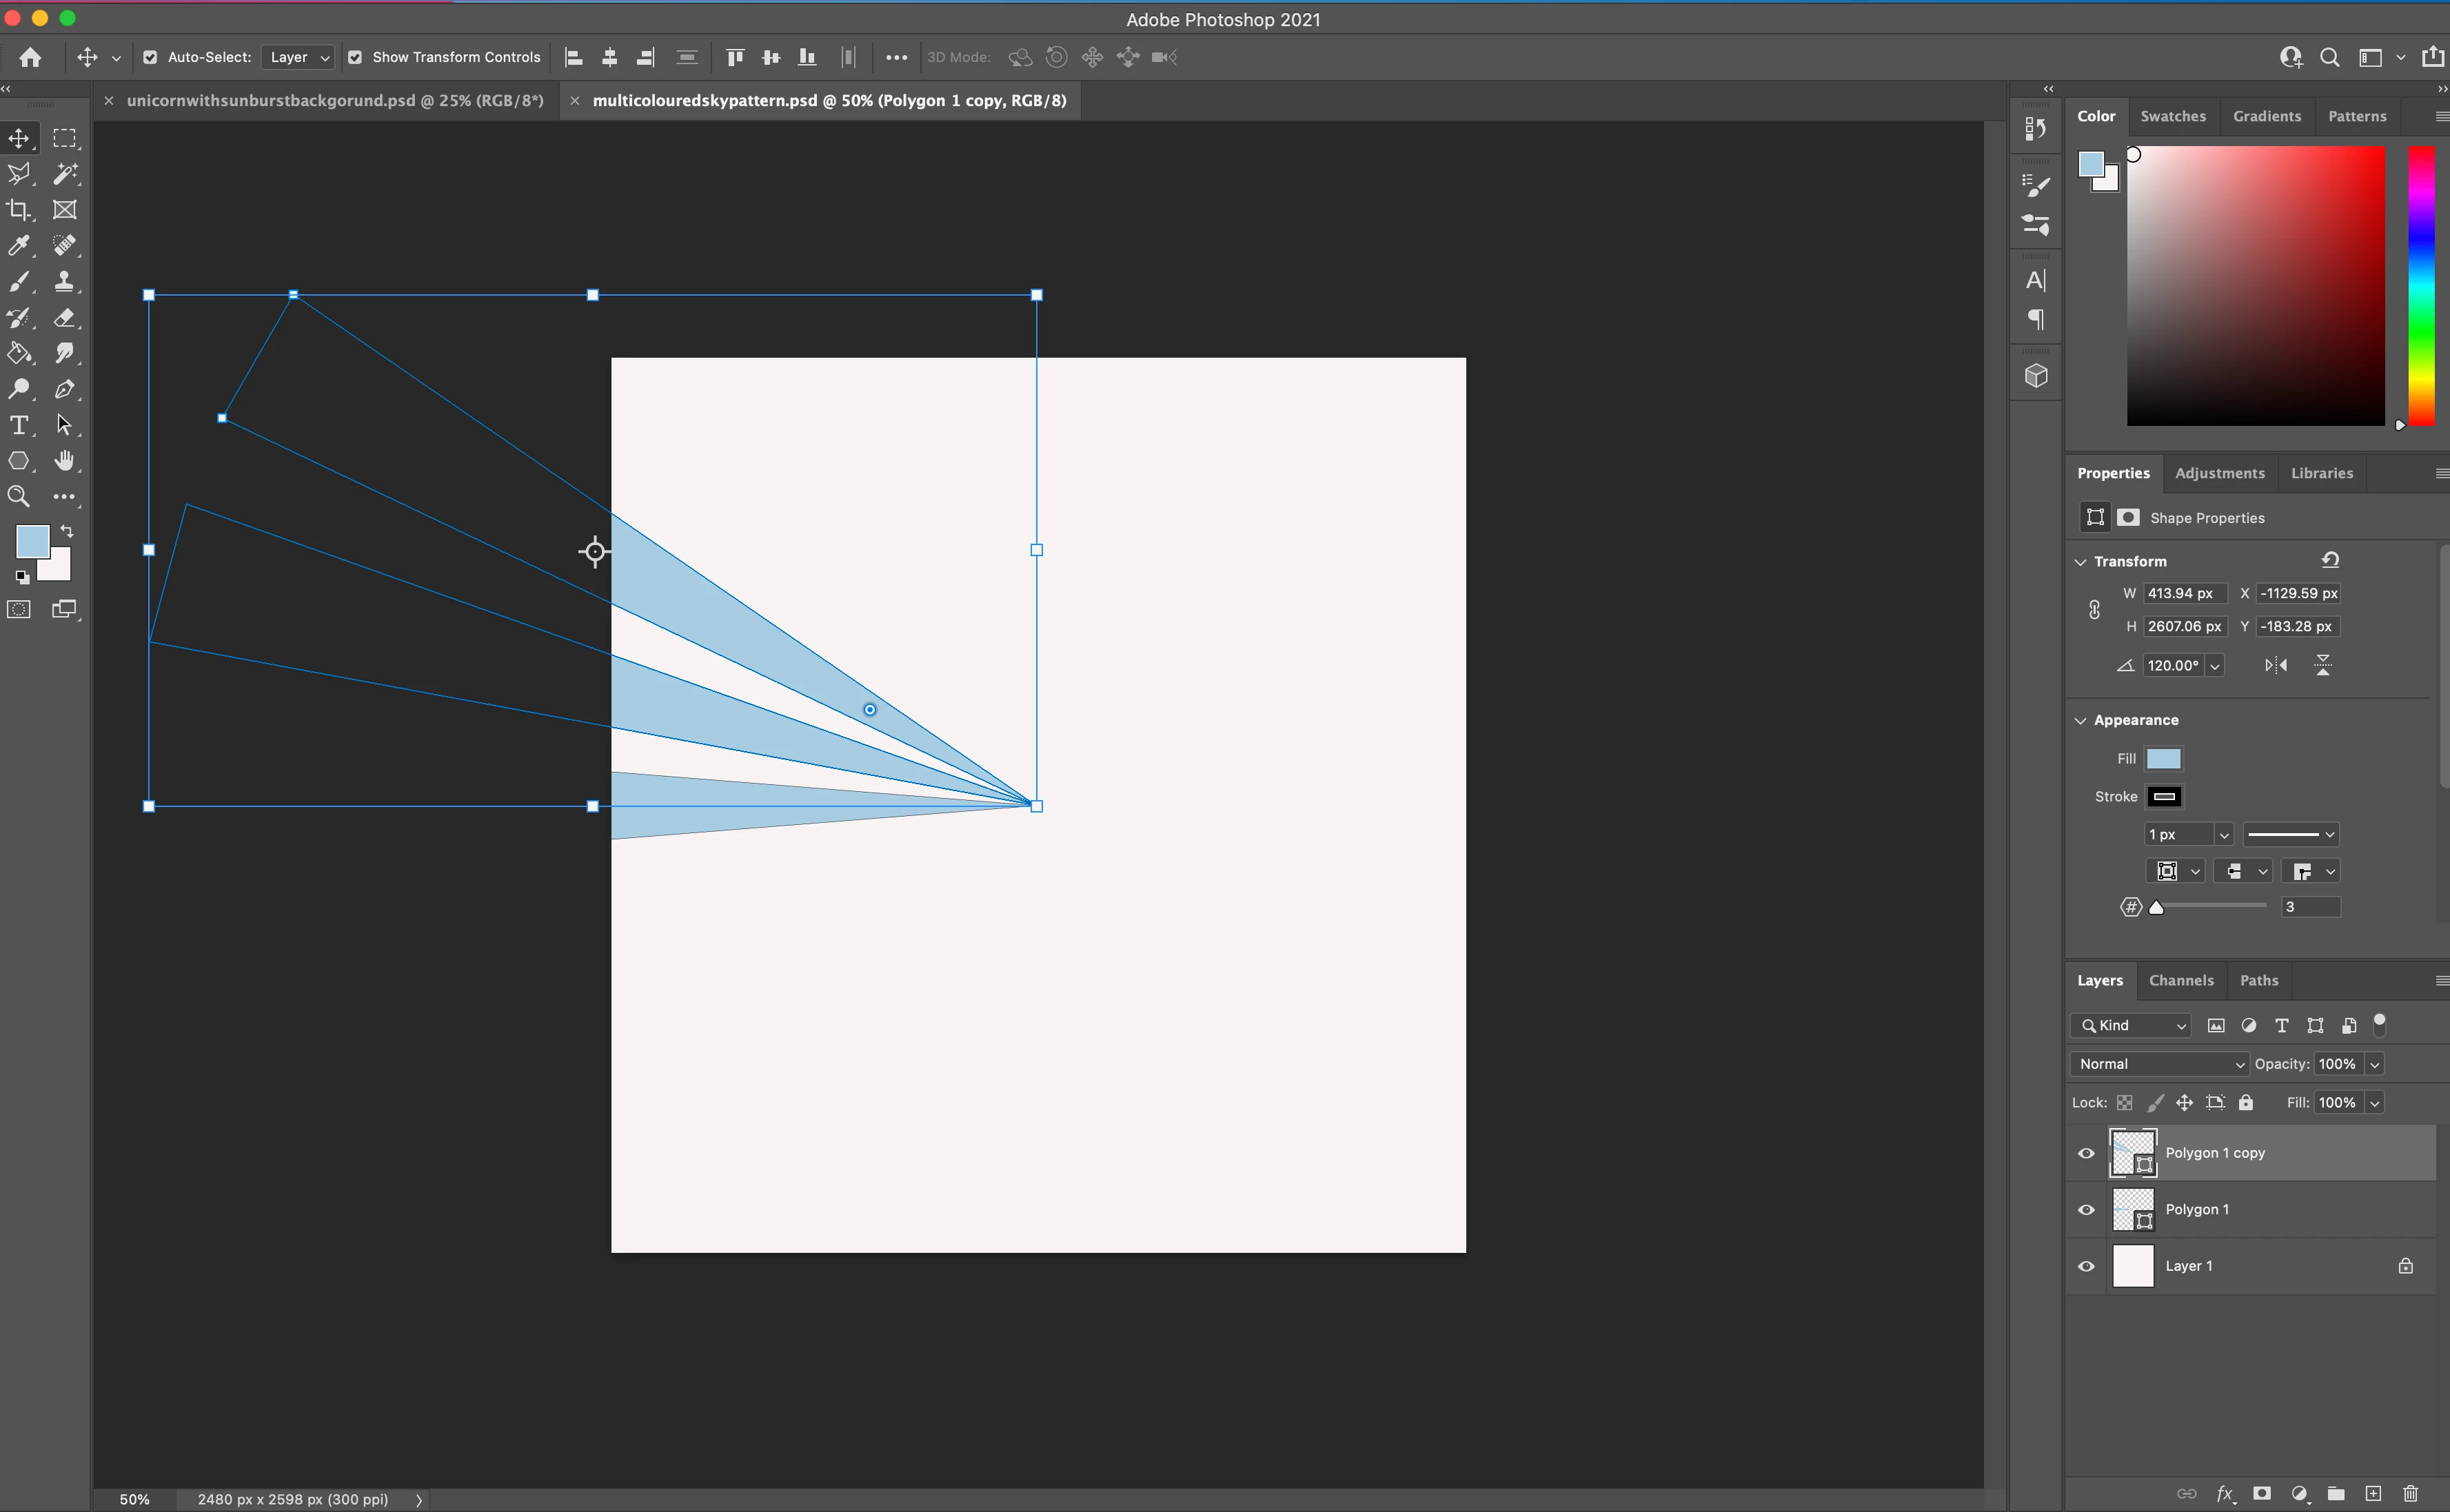Select the Eyedropper tool
Screen dimensions: 2450x1512
tap(18, 246)
